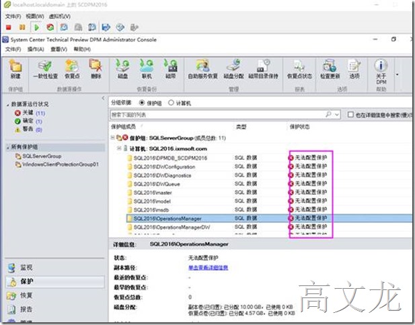Click the VM reset icon

click(x=50, y=28)
